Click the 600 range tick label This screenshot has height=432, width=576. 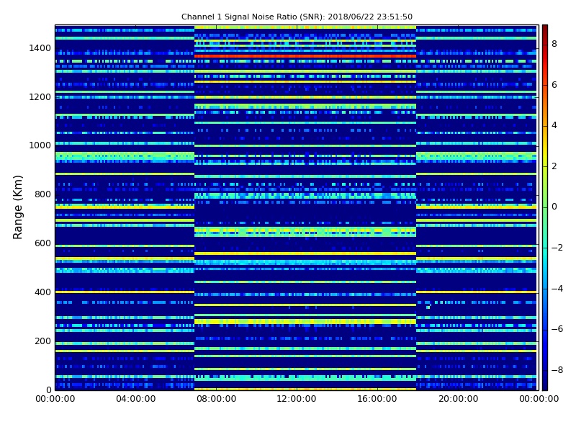point(42,243)
